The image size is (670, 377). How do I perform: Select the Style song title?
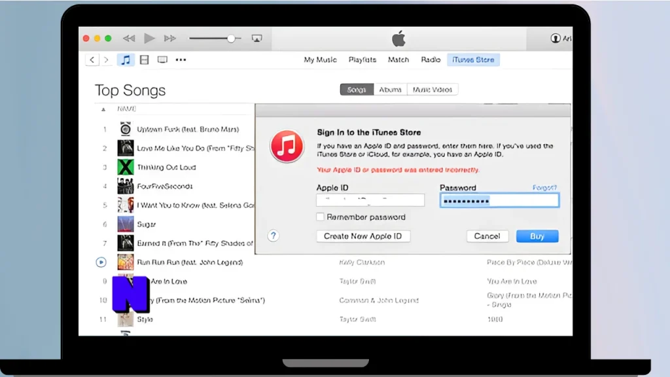(145, 319)
